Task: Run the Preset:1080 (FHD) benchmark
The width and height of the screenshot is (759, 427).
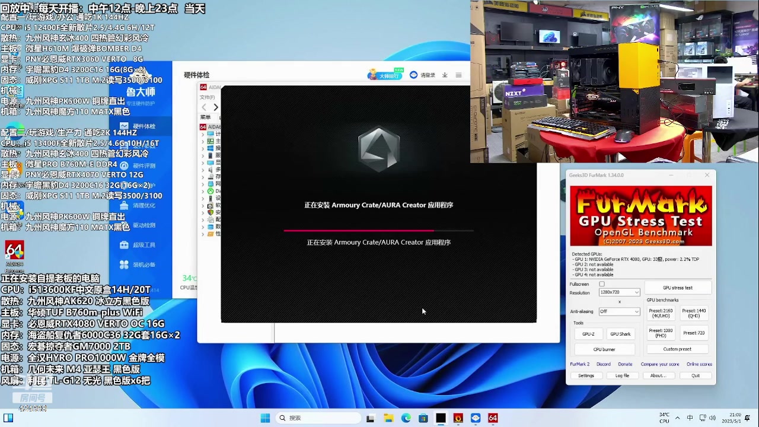Action: tap(661, 333)
